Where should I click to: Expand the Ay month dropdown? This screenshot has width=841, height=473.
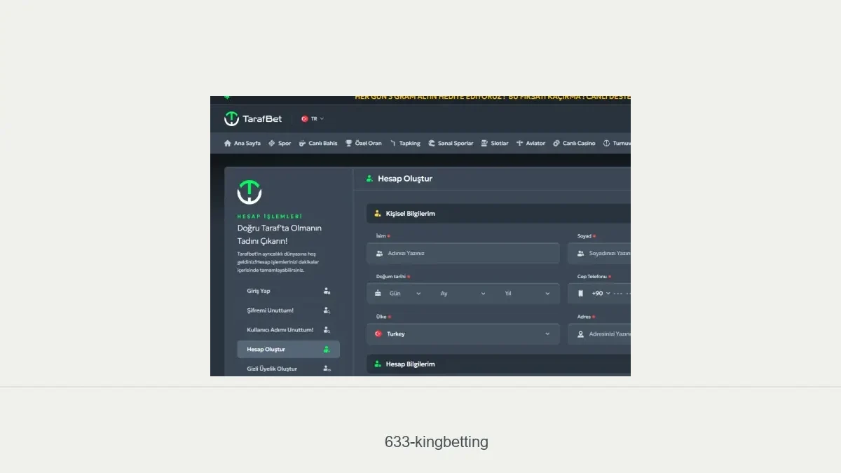463,294
